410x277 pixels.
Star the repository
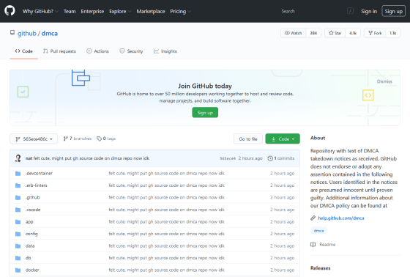(335, 33)
